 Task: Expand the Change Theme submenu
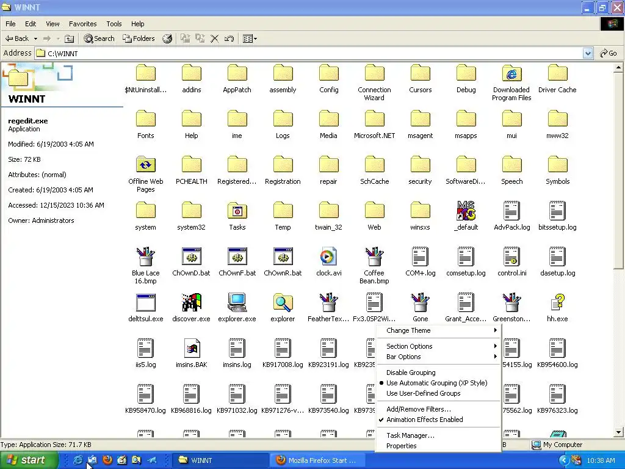pyautogui.click(x=438, y=330)
